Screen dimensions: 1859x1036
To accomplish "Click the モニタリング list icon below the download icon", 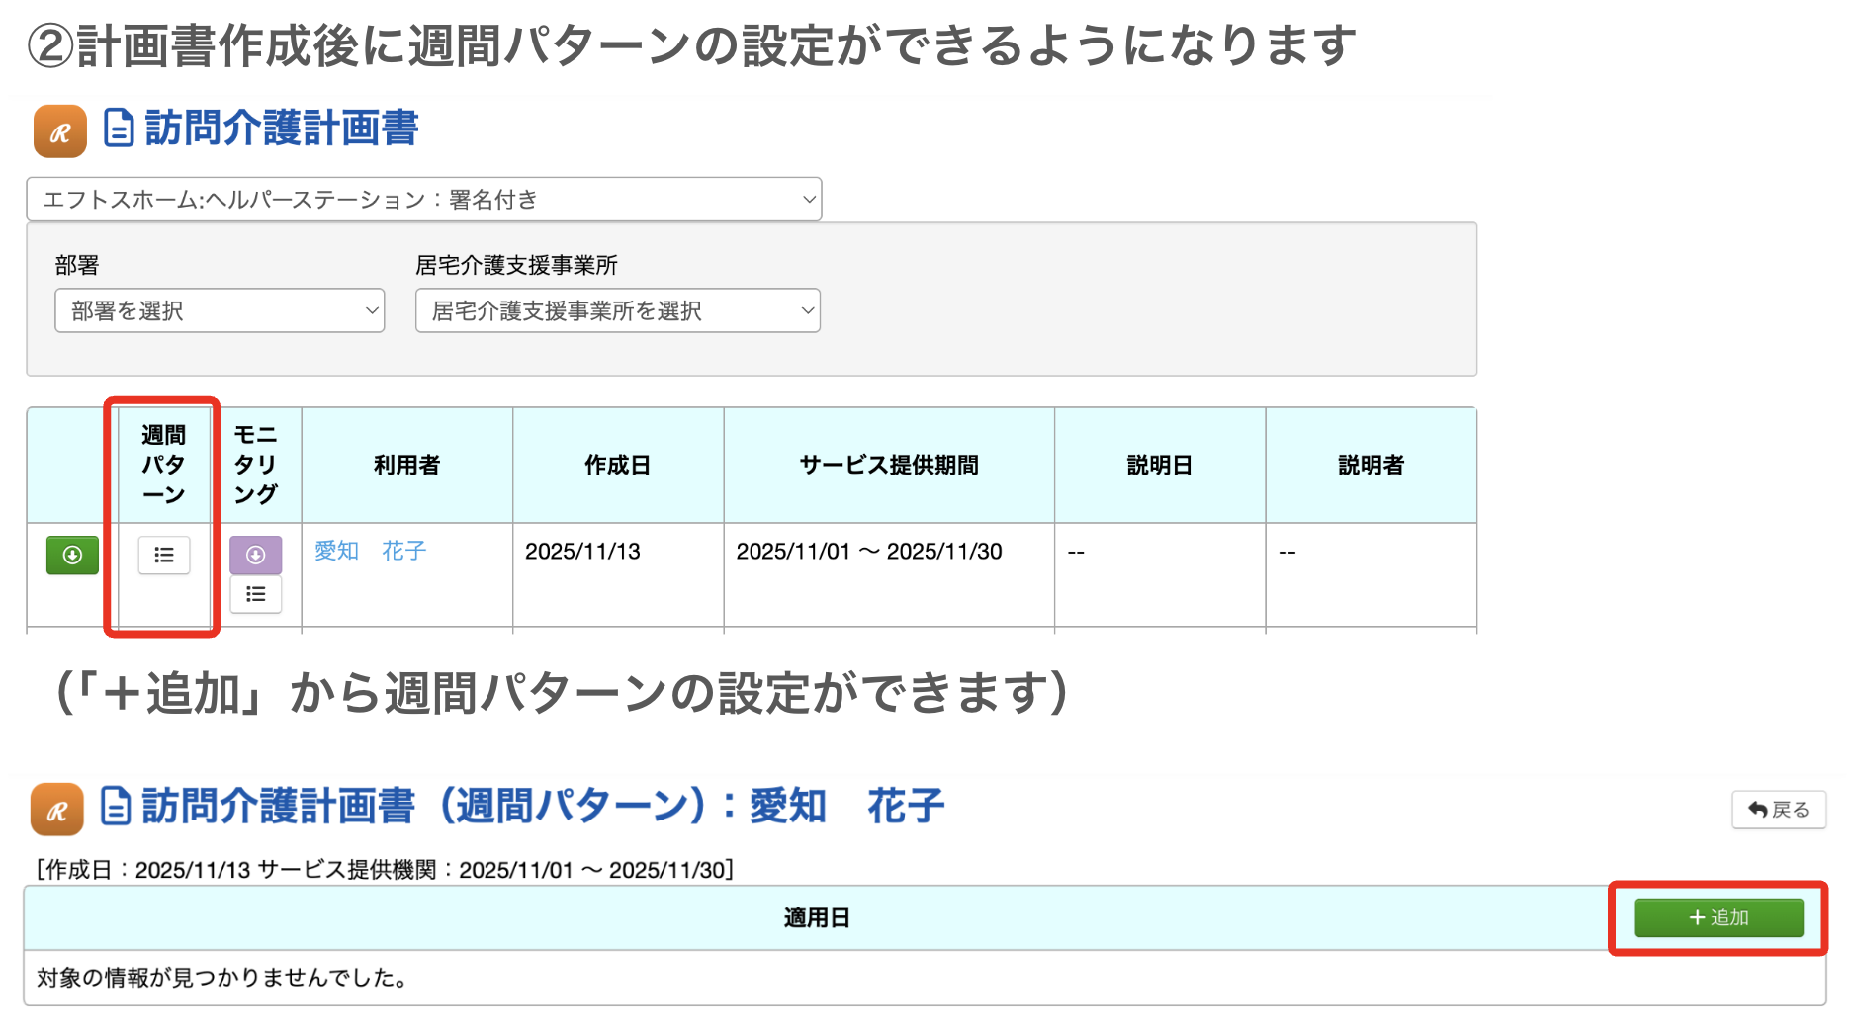I will pyautogui.click(x=255, y=594).
